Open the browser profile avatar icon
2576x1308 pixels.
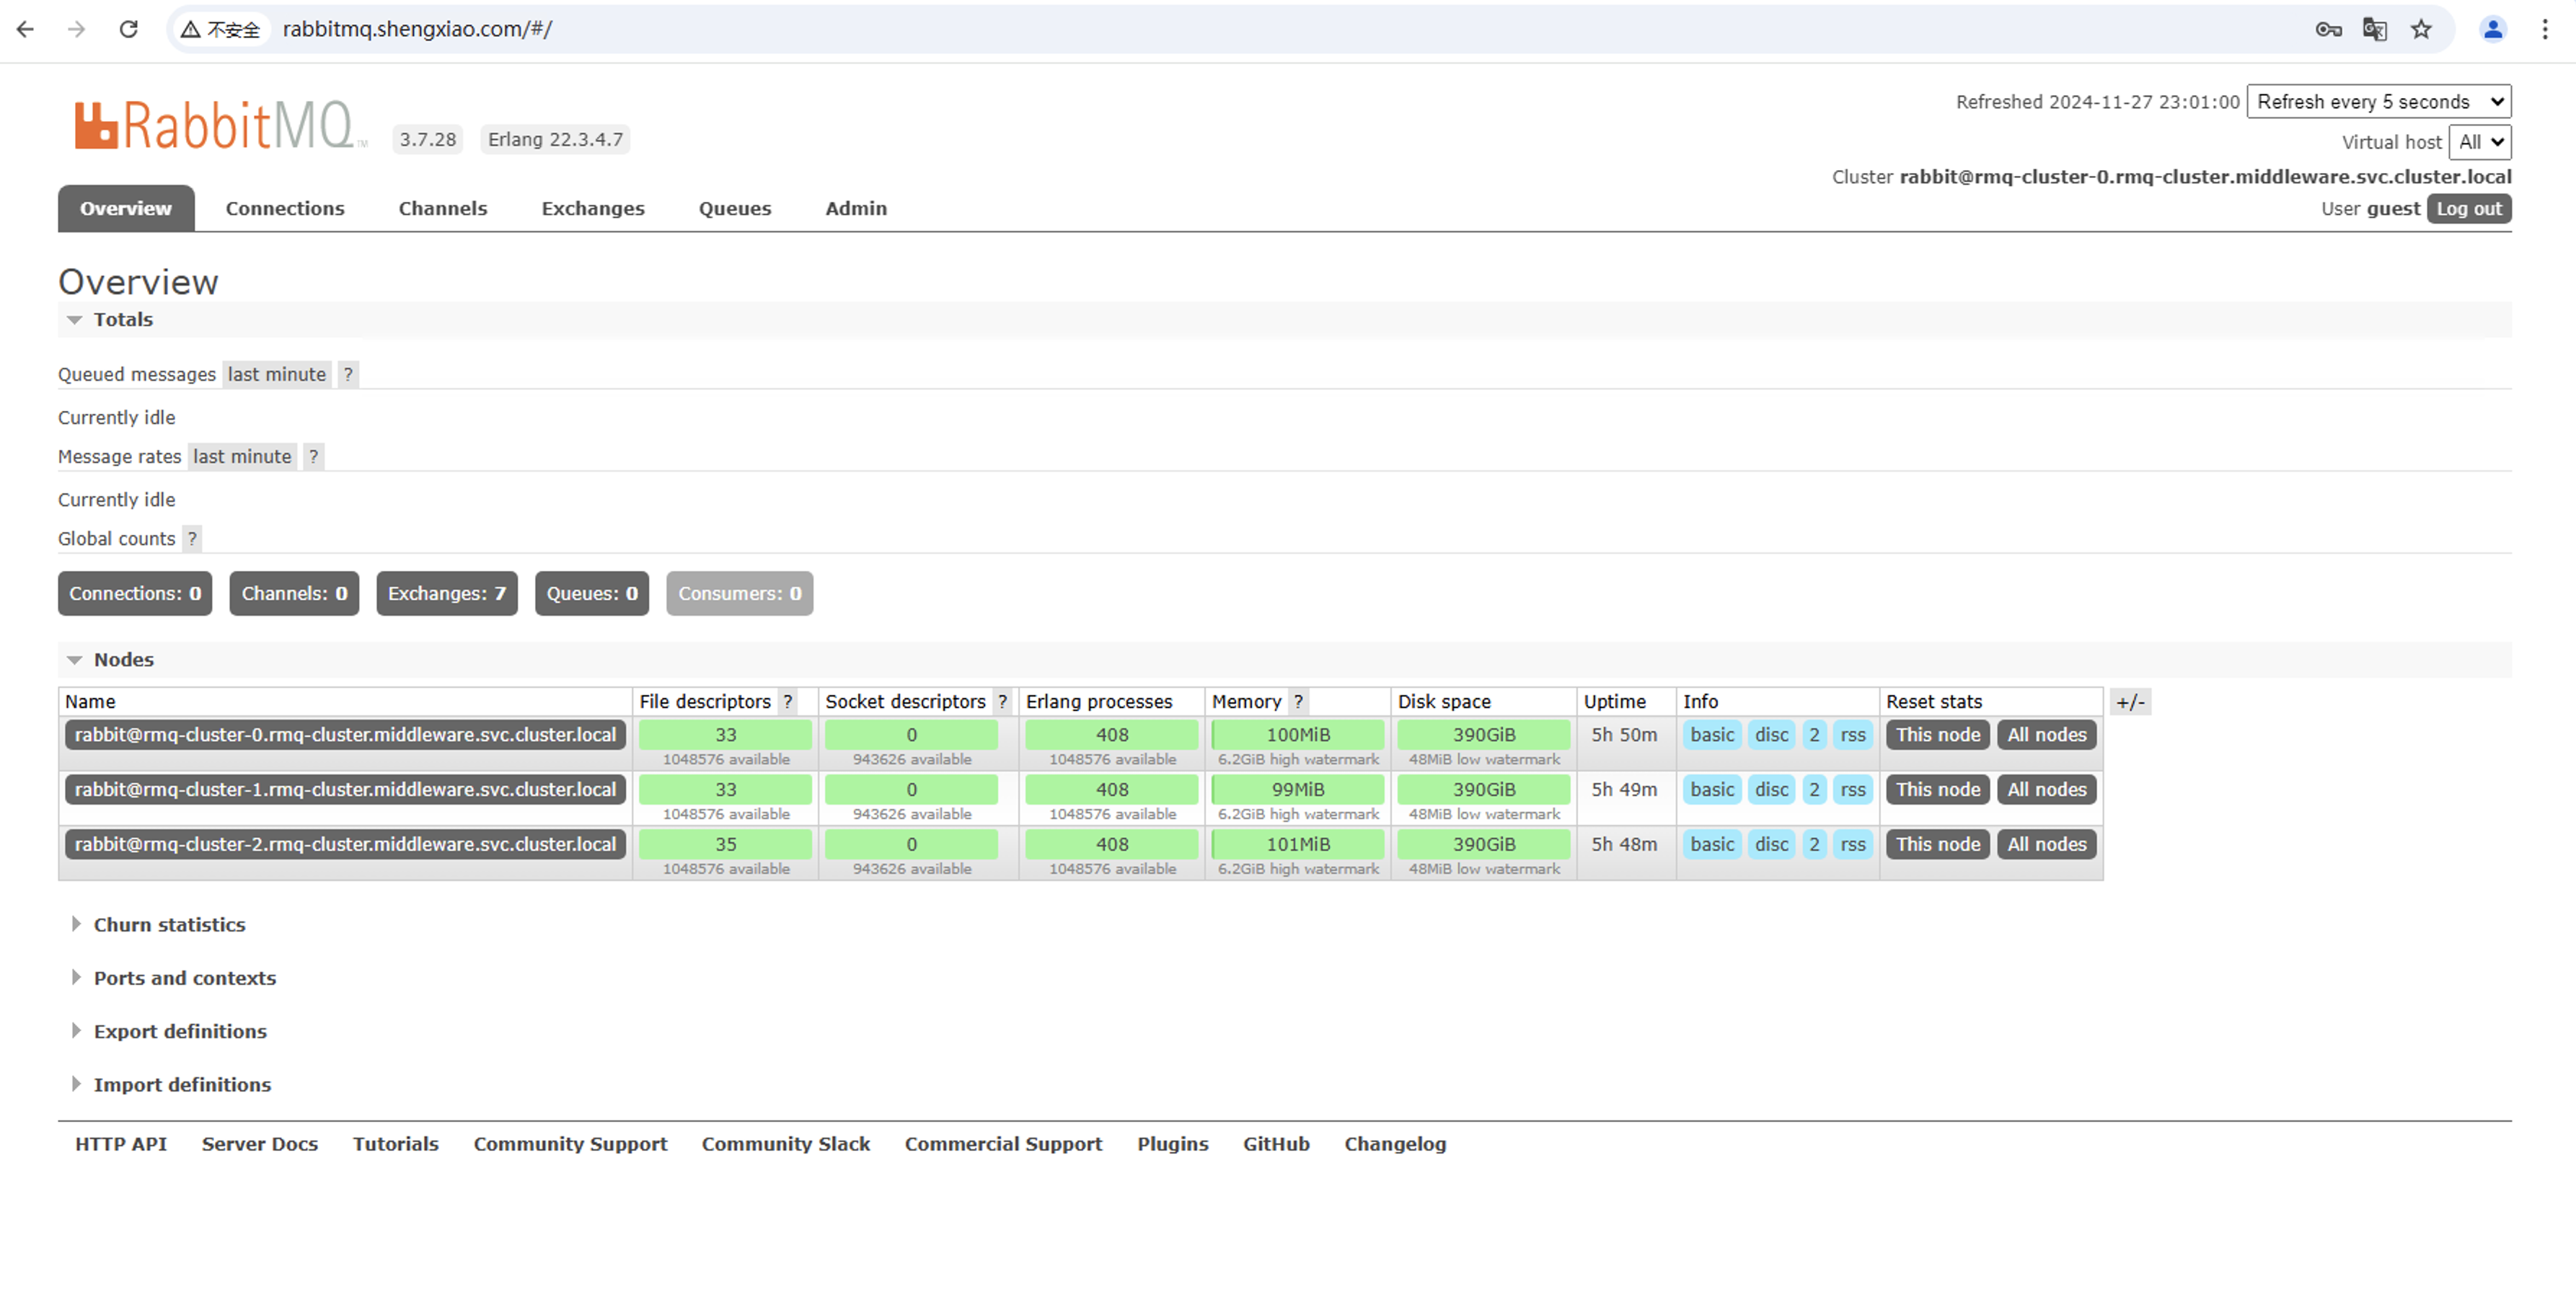(2492, 29)
